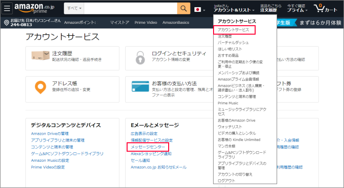344x188 pixels.
Task: Select ゲーム&PCソフトダウンロードライブラリ in dropdown menu
Action: (242, 155)
